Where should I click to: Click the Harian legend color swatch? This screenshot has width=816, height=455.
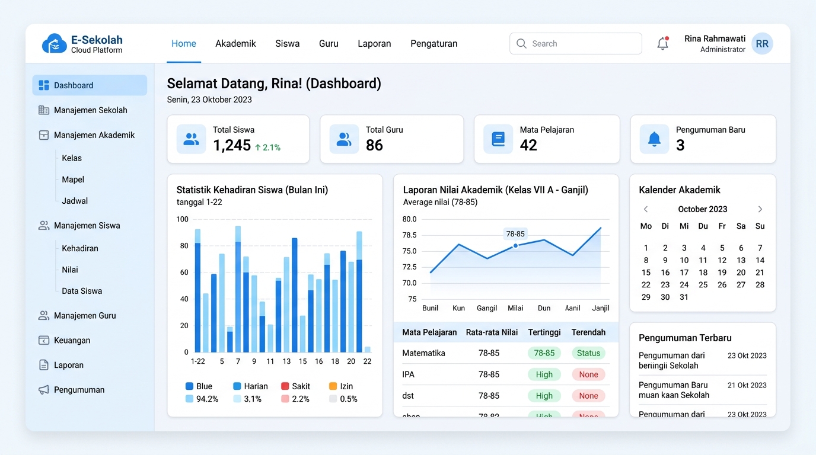coord(237,386)
